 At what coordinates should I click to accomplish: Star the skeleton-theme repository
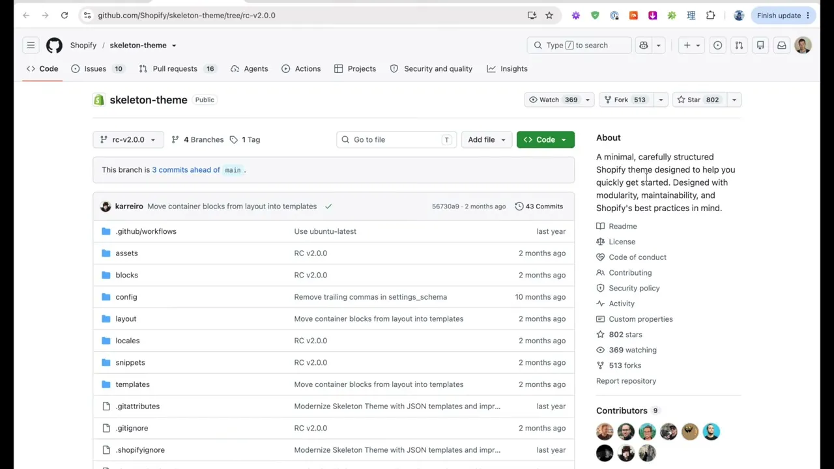pyautogui.click(x=698, y=100)
